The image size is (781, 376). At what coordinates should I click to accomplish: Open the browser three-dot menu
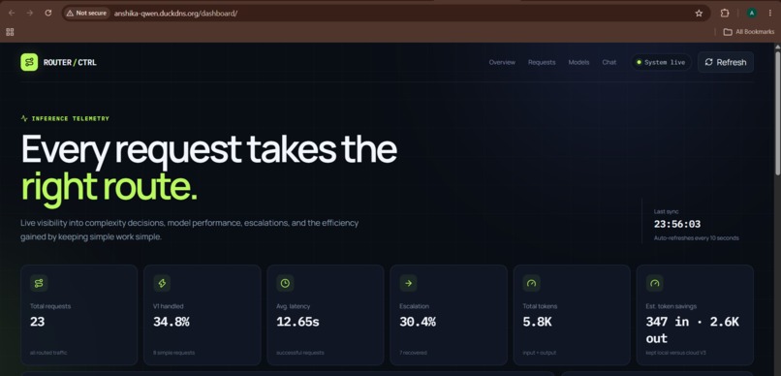point(770,14)
